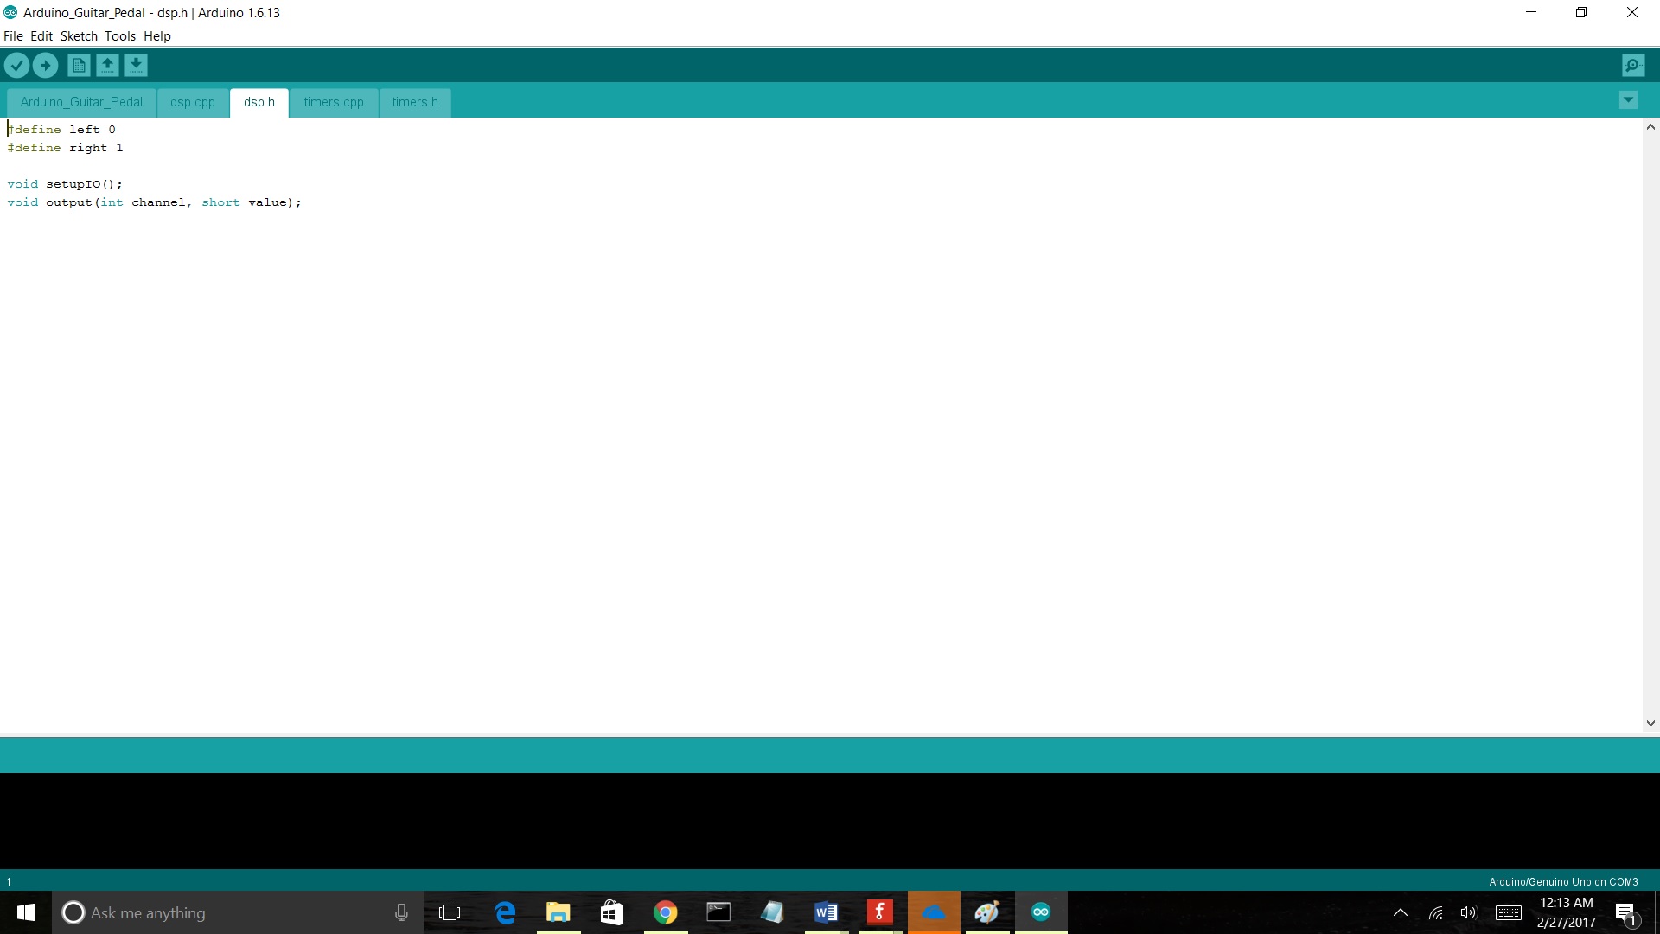The image size is (1660, 934).
Task: Create a new sketch with New icon
Action: (79, 65)
